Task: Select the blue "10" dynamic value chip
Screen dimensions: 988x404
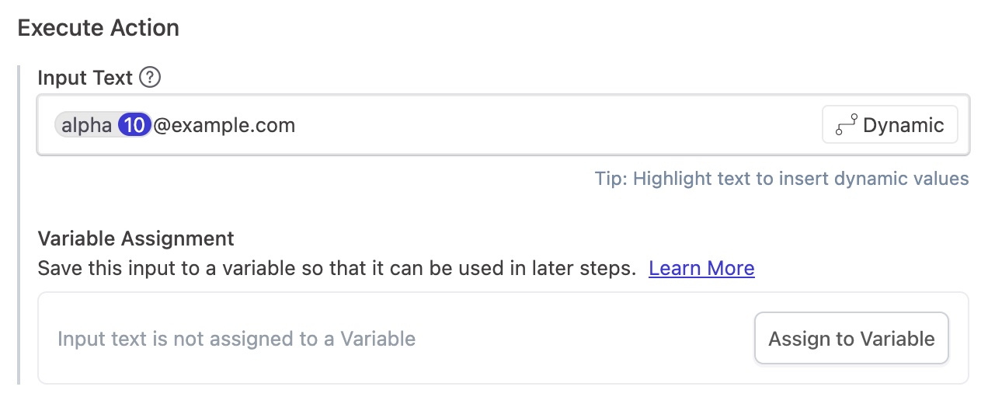Action: click(x=134, y=125)
